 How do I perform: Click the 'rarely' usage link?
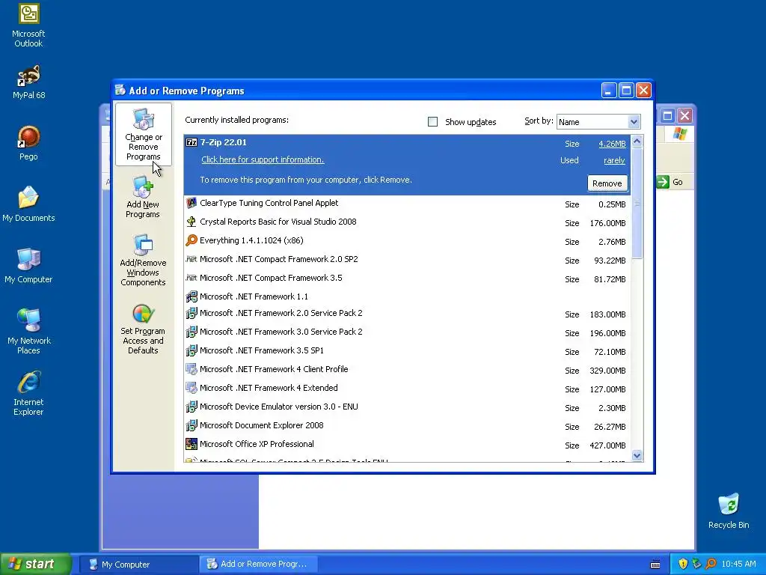[614, 160]
